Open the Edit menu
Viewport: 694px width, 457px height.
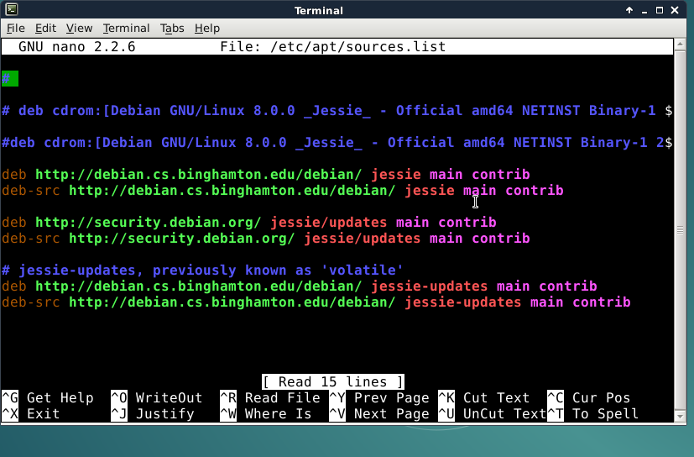click(45, 29)
